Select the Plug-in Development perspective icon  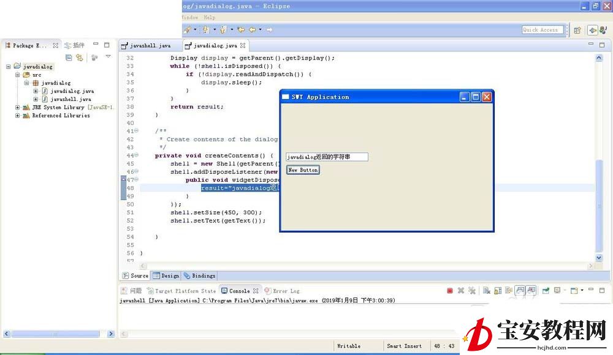click(593, 30)
